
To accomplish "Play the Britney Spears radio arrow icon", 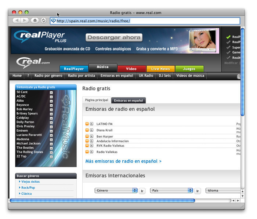I will (x=51, y=114).
